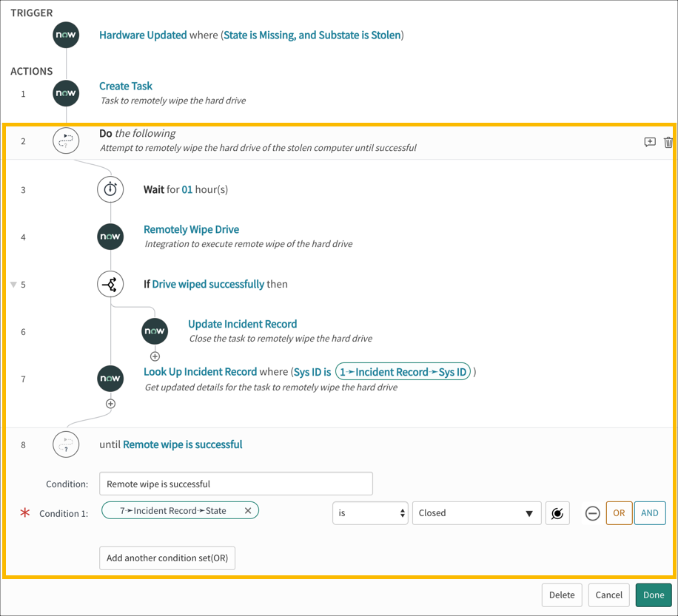Viewport: 678px width, 616px height.
Task: Open the Hardware Updated trigger
Action: coord(143,35)
